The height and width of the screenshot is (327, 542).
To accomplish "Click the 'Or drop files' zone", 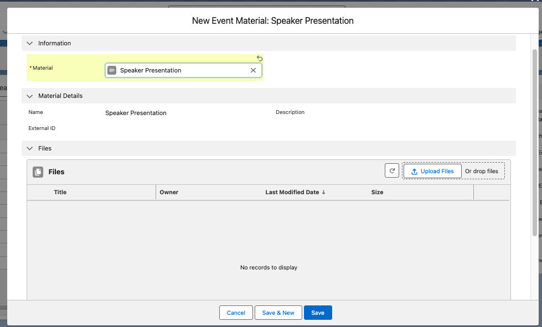I will [x=481, y=172].
